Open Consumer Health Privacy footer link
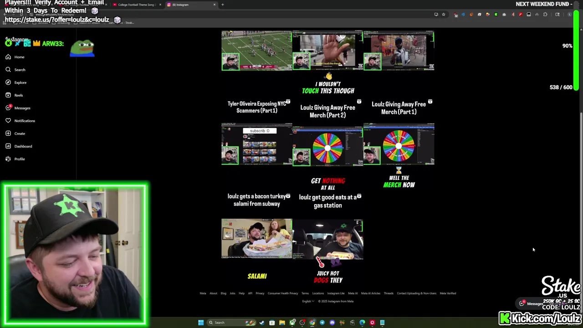Screen dimensions: 583x328 283,293
